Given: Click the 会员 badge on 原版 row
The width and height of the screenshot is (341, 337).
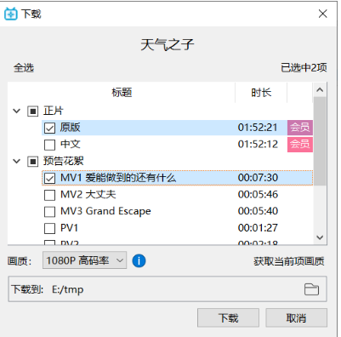Looking at the screenshot, I should point(300,128).
